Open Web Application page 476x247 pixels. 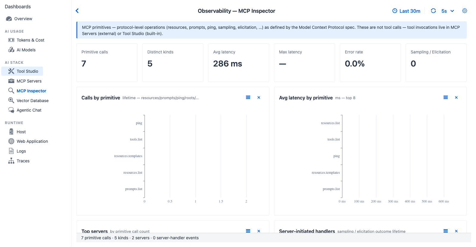coord(32,141)
